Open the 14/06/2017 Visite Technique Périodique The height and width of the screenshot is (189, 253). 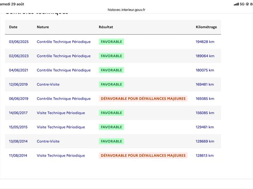coord(61,113)
